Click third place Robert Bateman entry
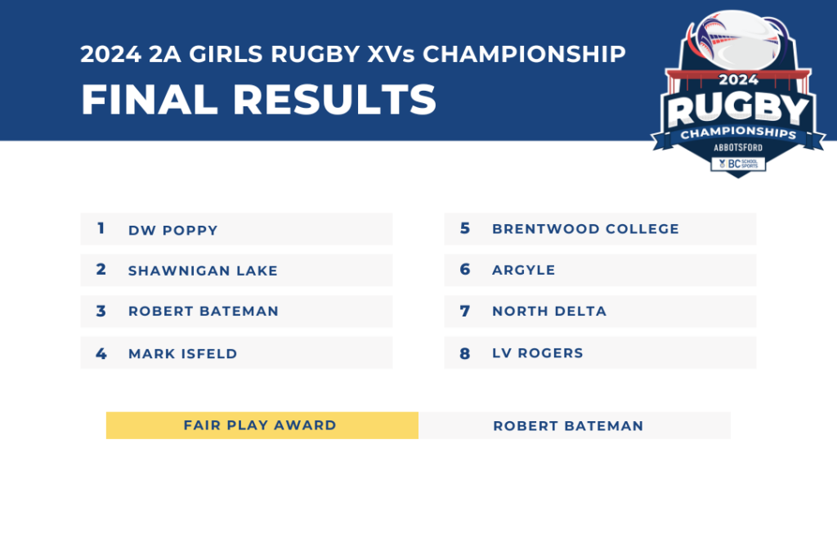This screenshot has width=837, height=543. (x=236, y=312)
